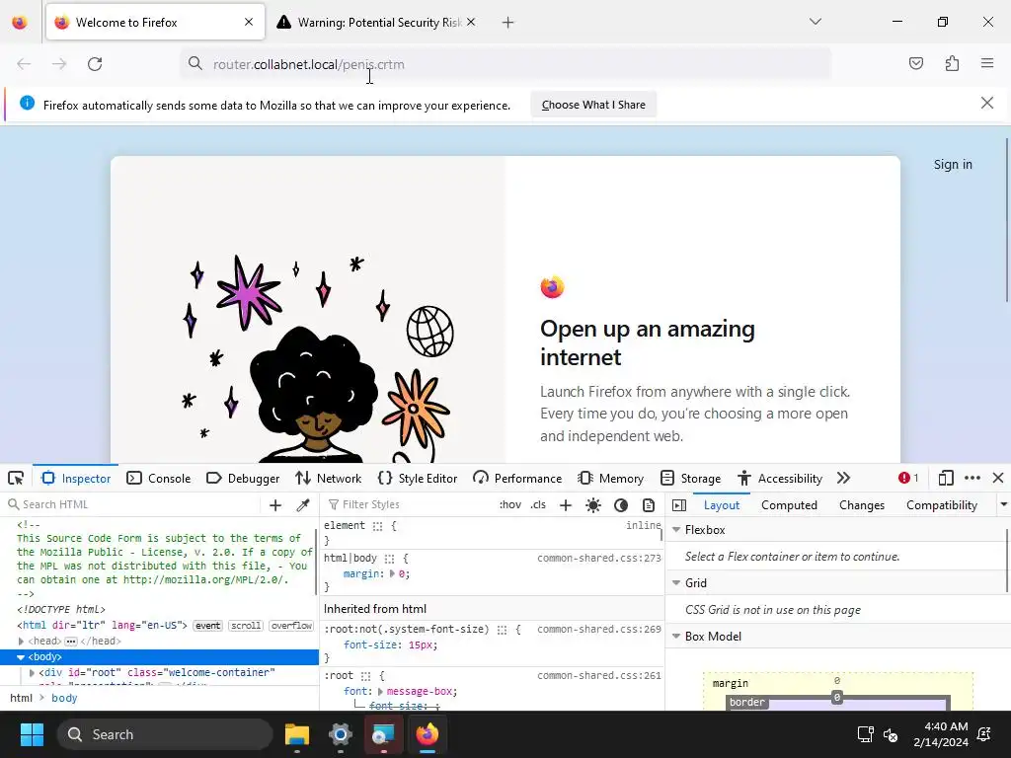Switch to the Memory panel
Viewport: 1011px width, 758px height.
point(611,479)
